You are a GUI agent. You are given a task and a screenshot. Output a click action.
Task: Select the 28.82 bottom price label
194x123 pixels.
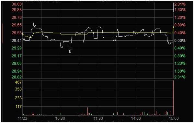17,77
